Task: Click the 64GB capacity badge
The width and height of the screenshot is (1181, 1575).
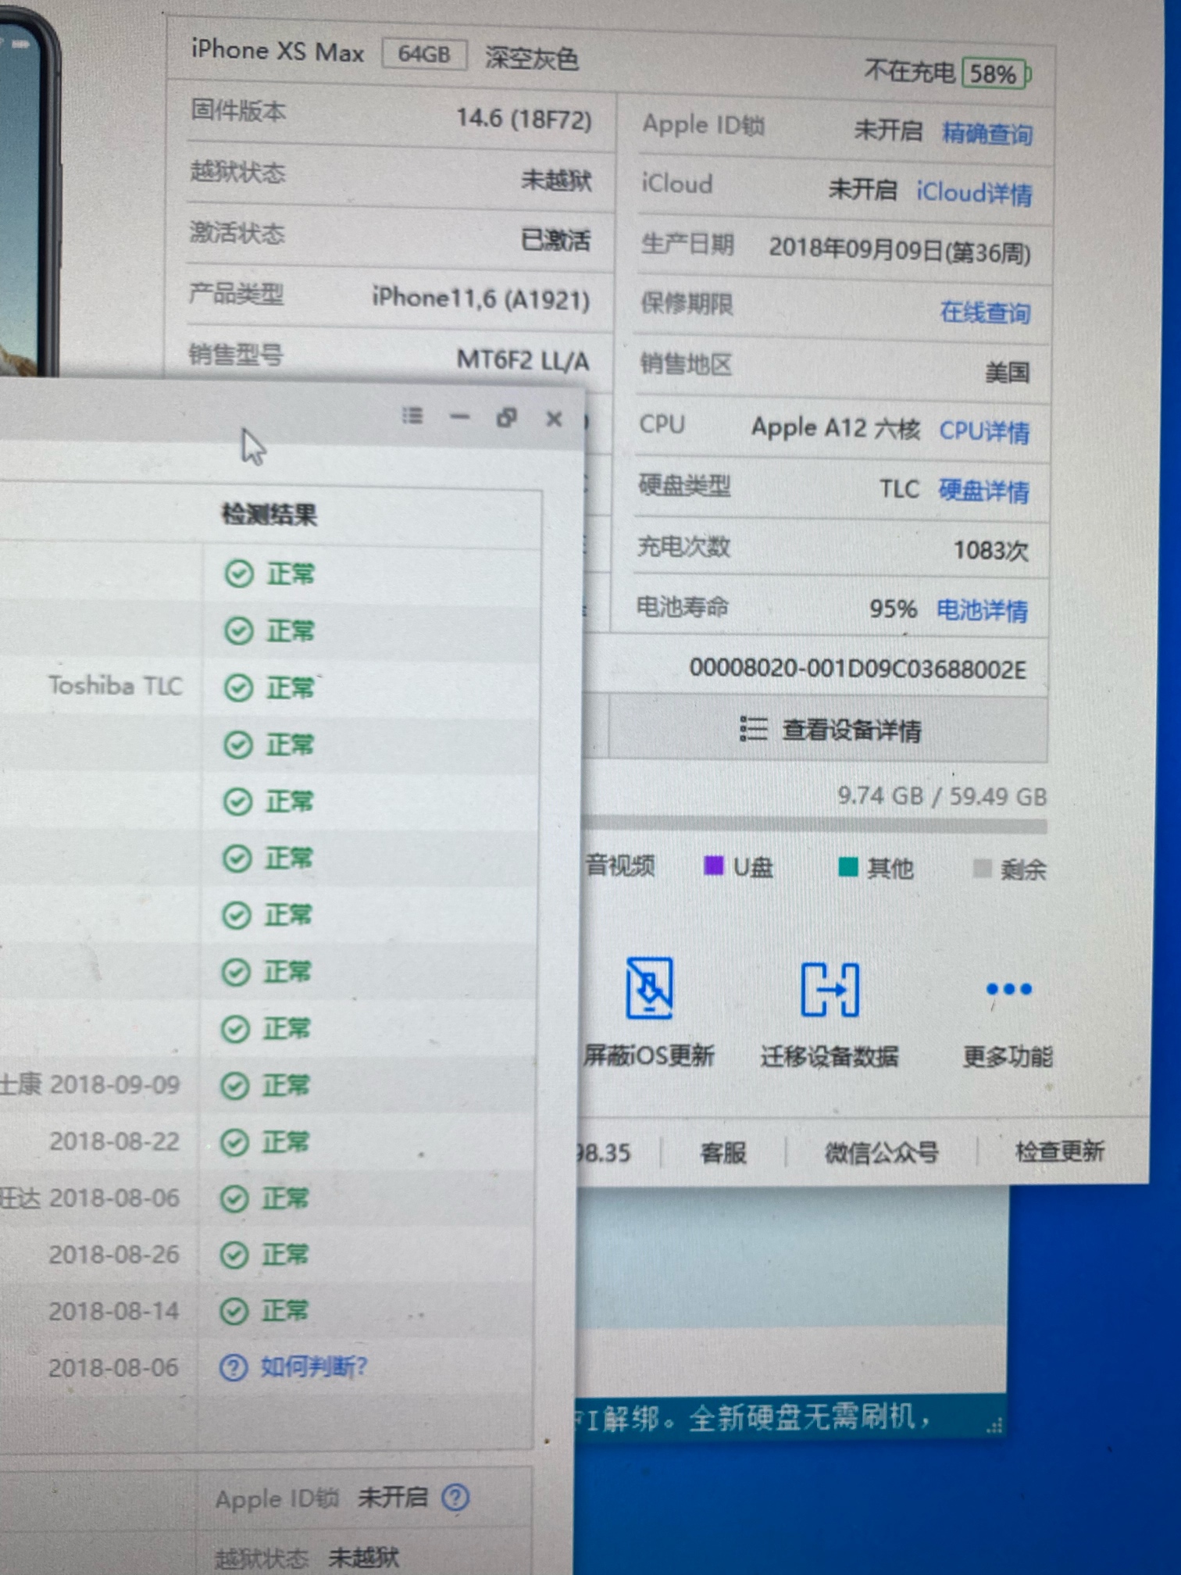Action: pyautogui.click(x=424, y=54)
